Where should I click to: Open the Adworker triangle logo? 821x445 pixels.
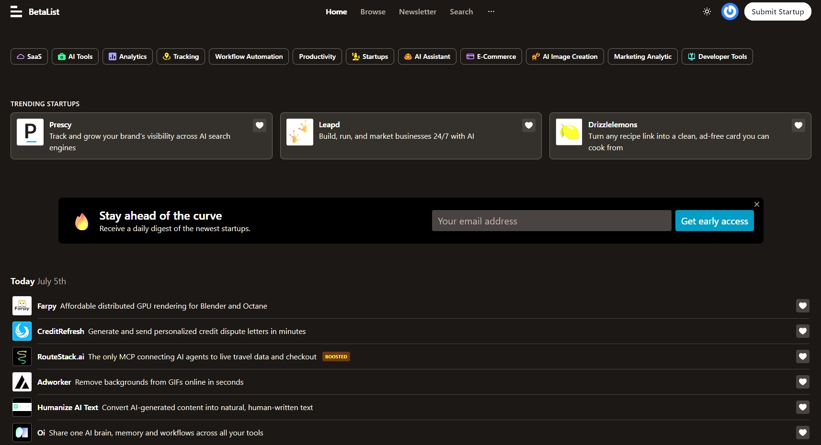pos(22,382)
